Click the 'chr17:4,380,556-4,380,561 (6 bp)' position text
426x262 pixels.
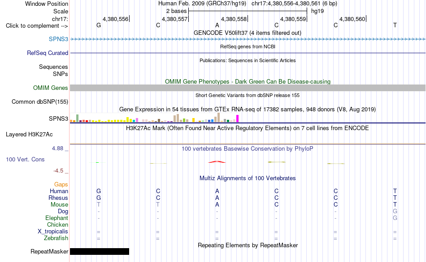294,4
